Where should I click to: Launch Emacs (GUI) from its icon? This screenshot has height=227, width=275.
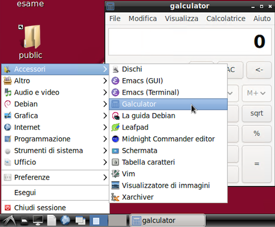pyautogui.click(x=115, y=81)
